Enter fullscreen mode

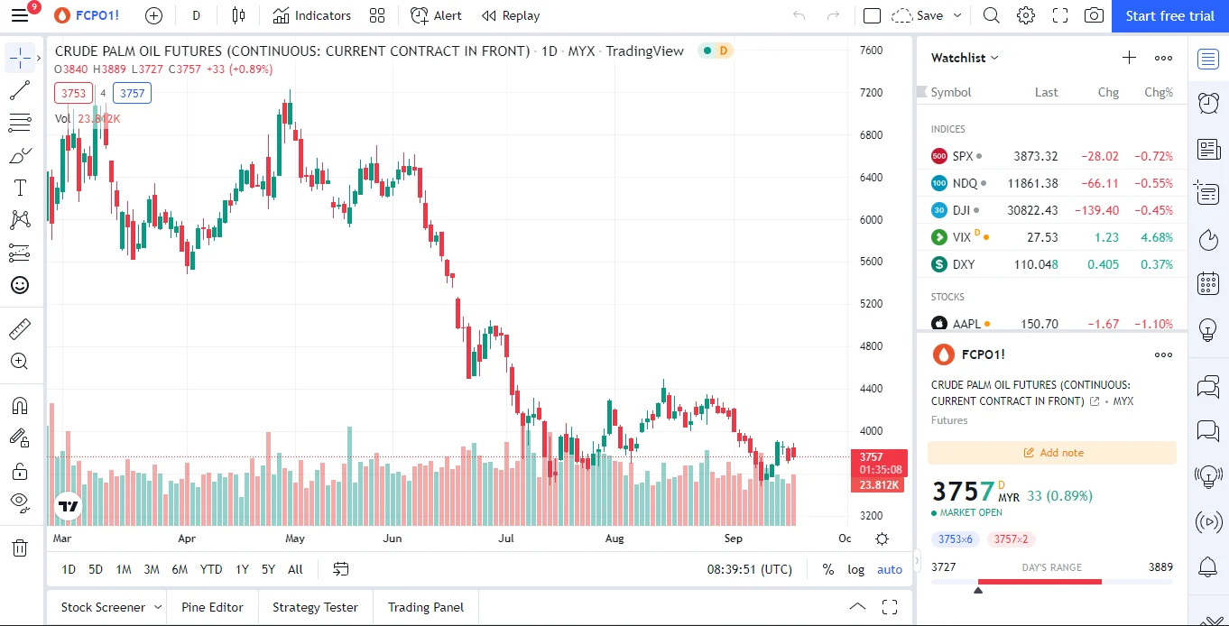click(1060, 15)
